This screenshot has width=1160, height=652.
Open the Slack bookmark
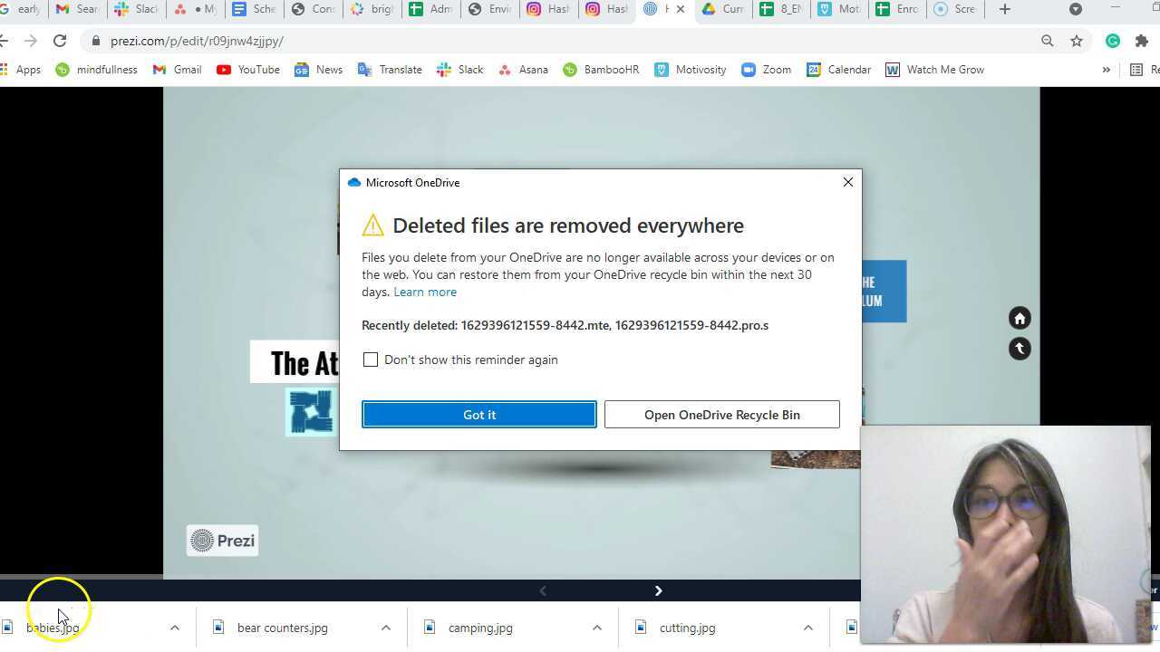(x=460, y=70)
